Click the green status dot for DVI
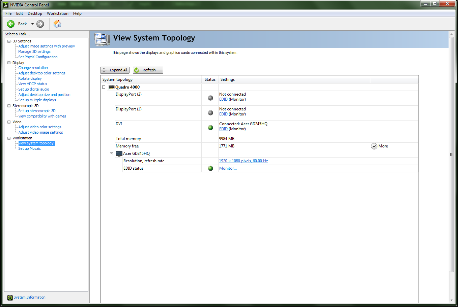Viewport: 458px width, 307px height. (x=210, y=128)
